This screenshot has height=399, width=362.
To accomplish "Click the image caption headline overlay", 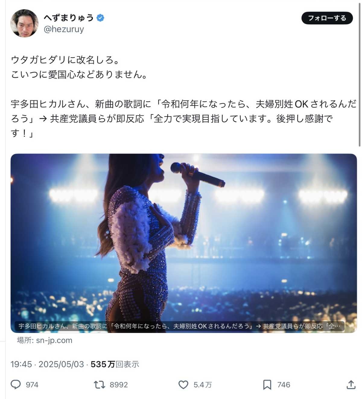I will click(x=179, y=326).
